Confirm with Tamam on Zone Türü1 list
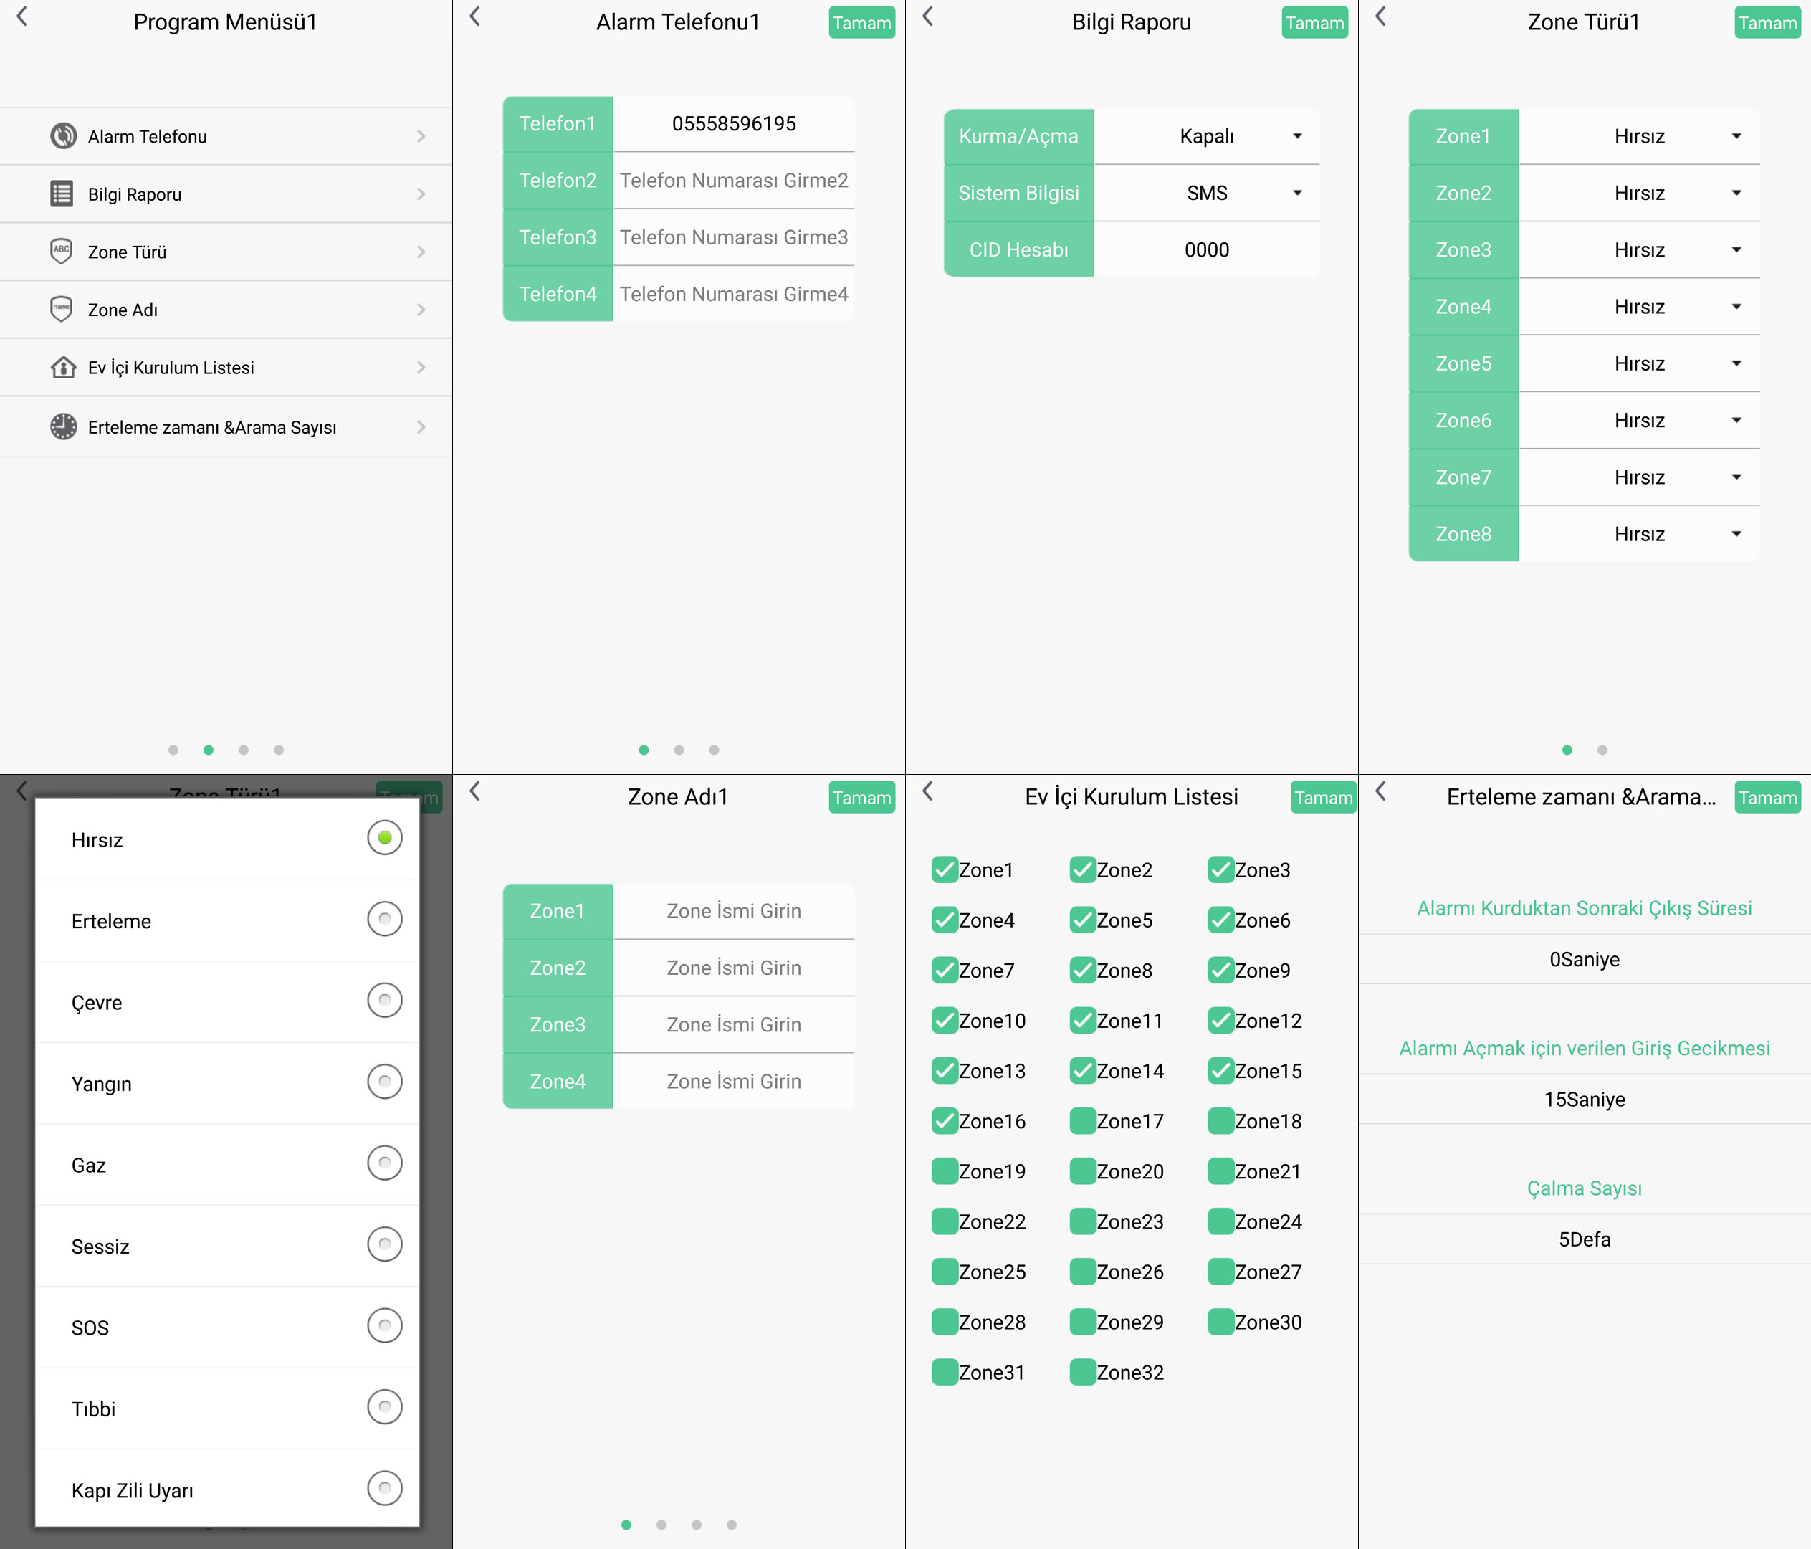Screen dimensions: 1811x1549 pyautogui.click(x=1767, y=23)
